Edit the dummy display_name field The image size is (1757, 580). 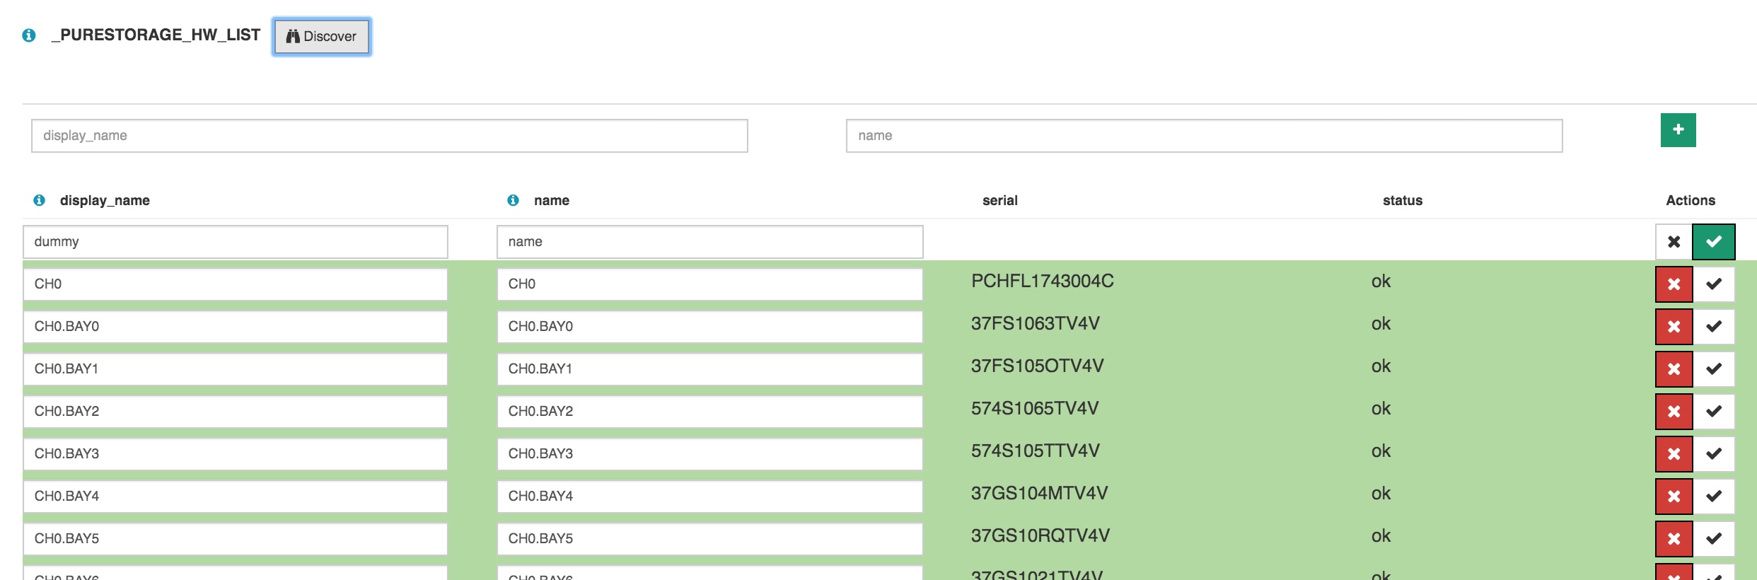[236, 242]
